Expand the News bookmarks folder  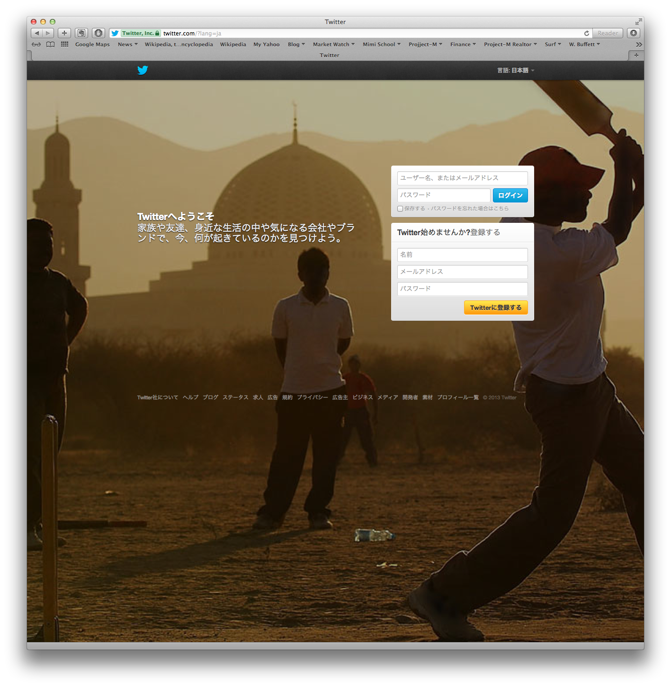[128, 44]
